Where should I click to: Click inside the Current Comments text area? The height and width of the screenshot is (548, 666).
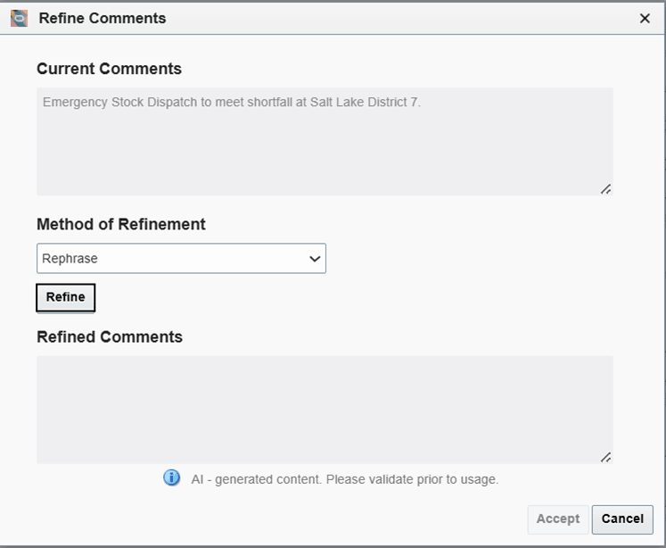coord(325,142)
